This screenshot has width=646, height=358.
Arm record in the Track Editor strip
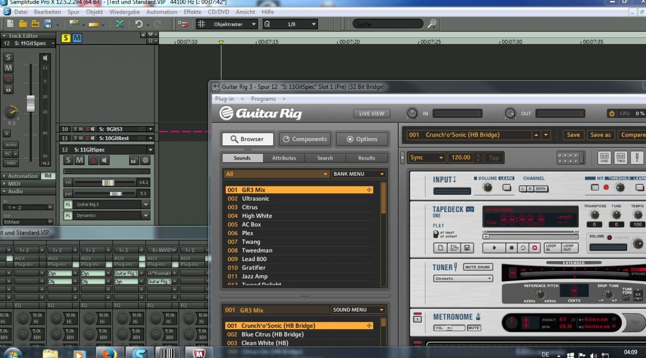coord(8,79)
